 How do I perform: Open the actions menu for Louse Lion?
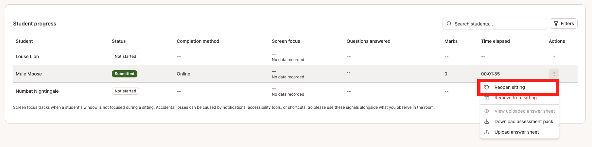(554, 57)
